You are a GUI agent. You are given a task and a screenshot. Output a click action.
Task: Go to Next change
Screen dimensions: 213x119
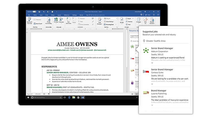pos(128,25)
